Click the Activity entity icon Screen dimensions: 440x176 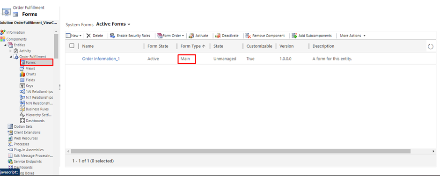point(16,51)
